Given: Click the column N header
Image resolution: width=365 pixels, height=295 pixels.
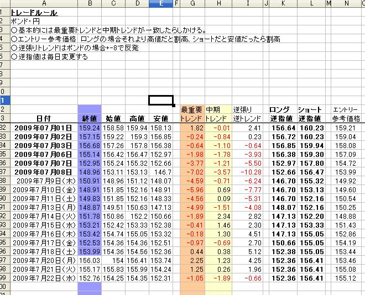Looking at the screenshot, I should pos(346,4).
